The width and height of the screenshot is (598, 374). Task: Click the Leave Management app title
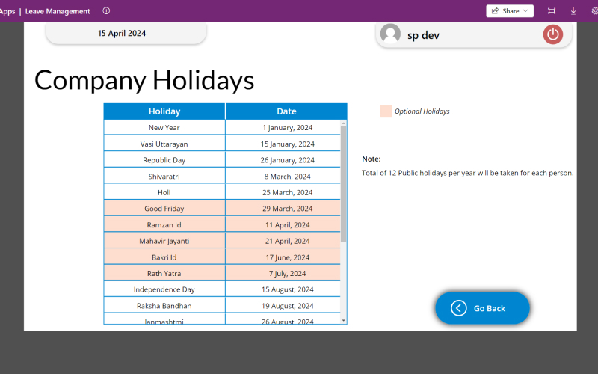pyautogui.click(x=58, y=11)
